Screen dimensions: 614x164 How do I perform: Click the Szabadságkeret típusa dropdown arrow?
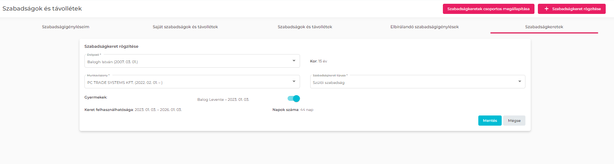tap(520, 82)
